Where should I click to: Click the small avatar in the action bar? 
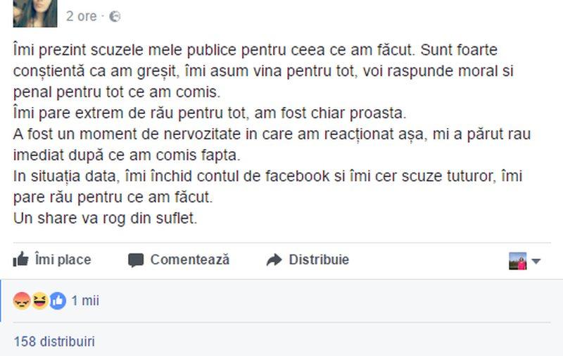(x=517, y=260)
